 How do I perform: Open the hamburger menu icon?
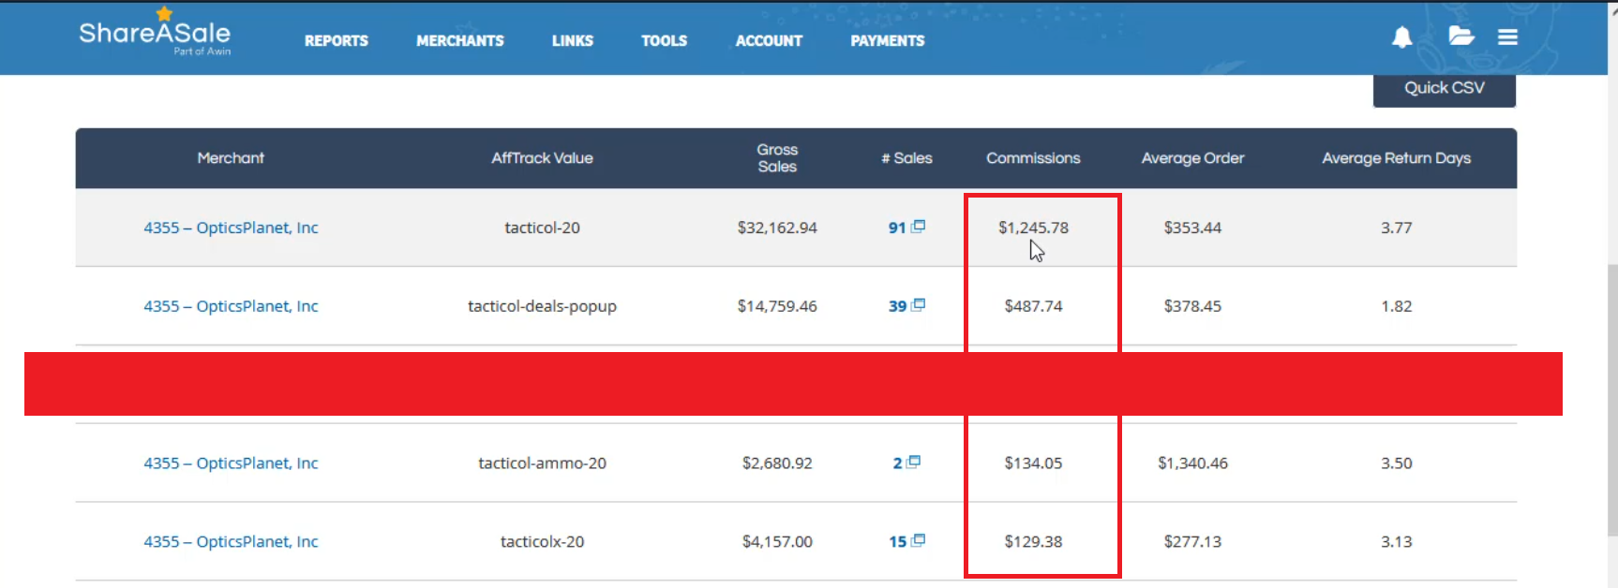tap(1507, 37)
